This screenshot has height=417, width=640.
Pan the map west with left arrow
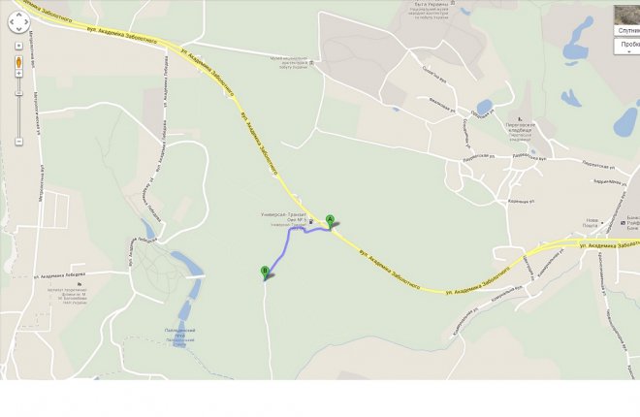[12, 22]
